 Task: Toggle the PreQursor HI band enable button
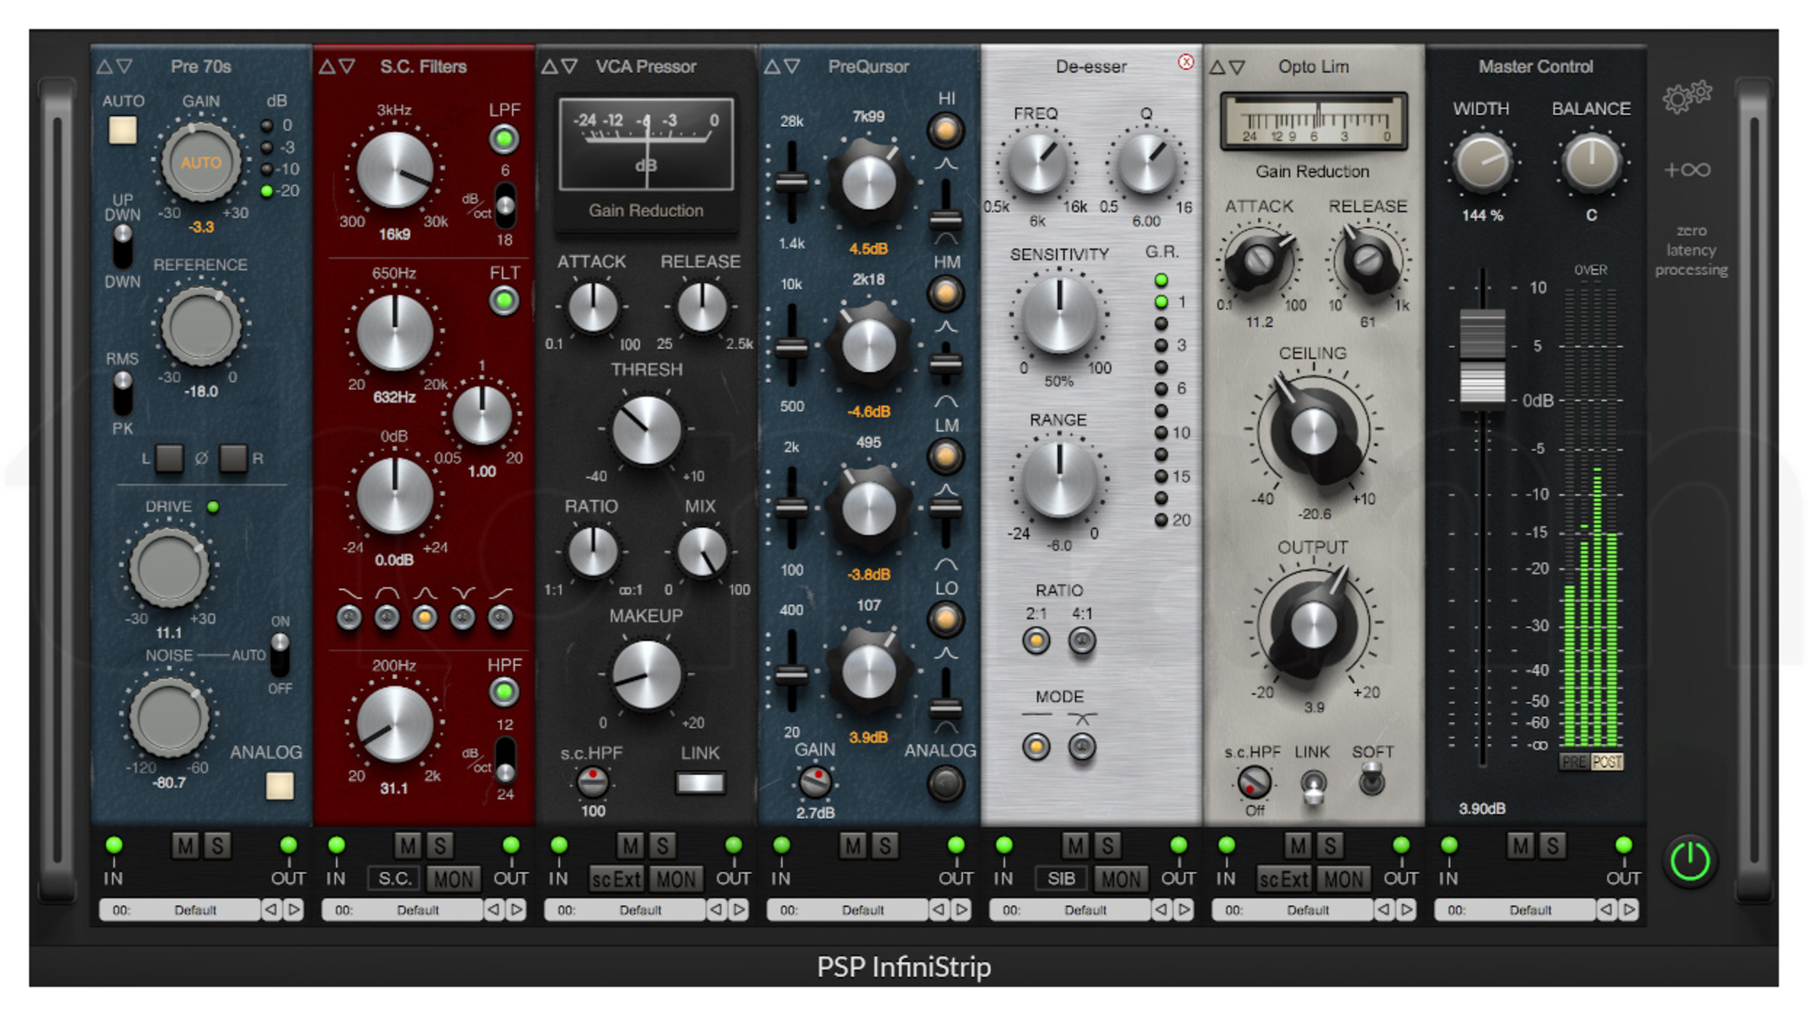(x=946, y=131)
